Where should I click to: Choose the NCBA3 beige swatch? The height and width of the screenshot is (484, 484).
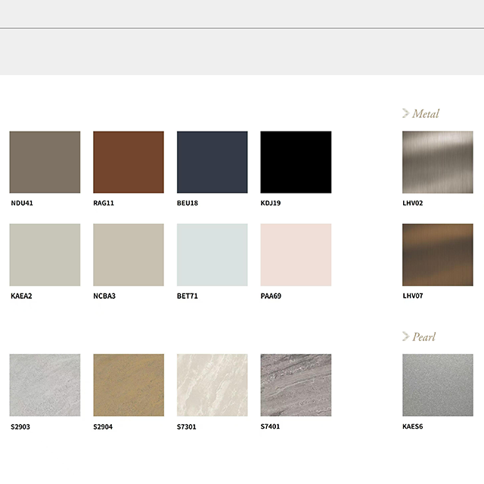click(x=129, y=255)
